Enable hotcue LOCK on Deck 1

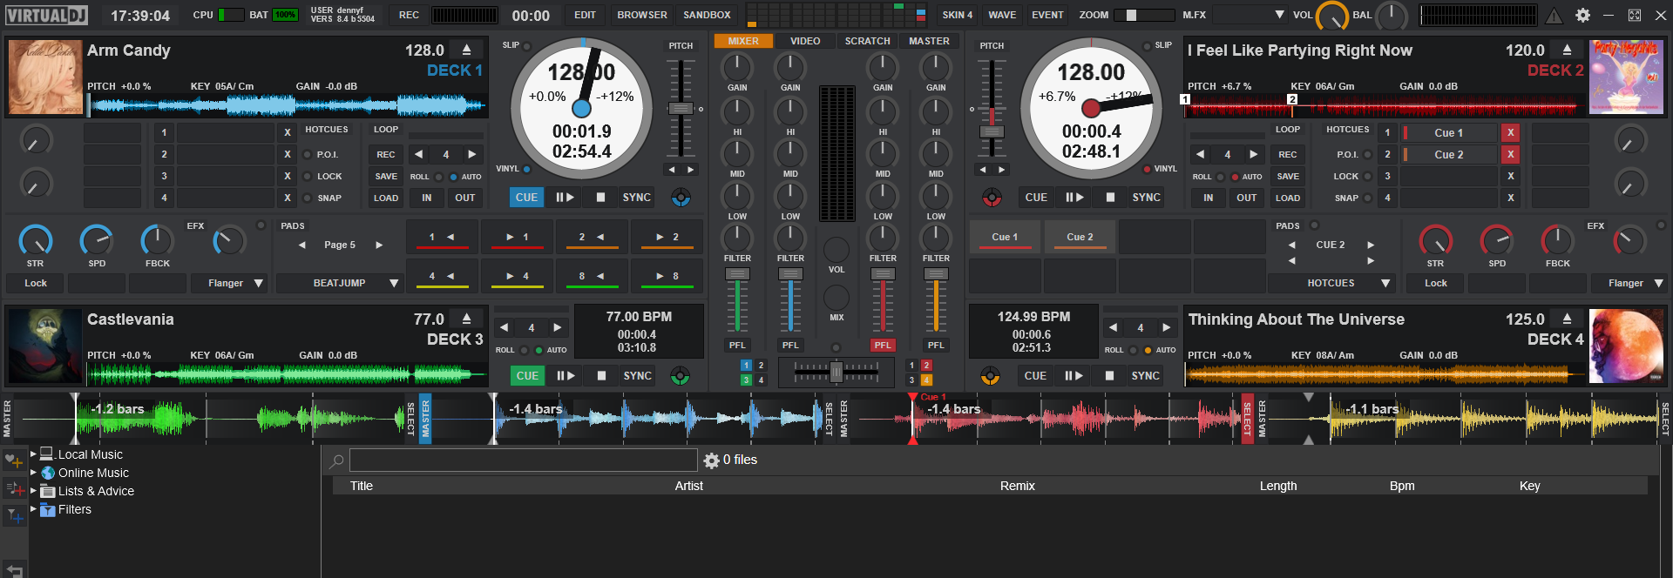point(307,177)
